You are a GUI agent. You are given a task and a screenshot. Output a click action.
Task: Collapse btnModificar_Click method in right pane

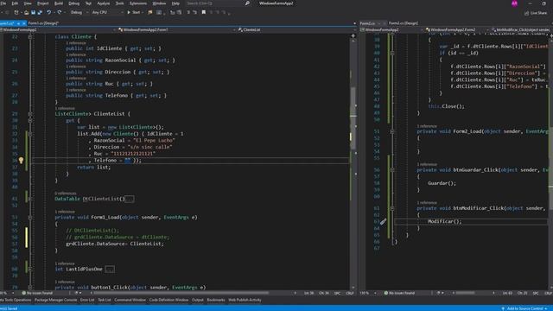click(x=391, y=208)
